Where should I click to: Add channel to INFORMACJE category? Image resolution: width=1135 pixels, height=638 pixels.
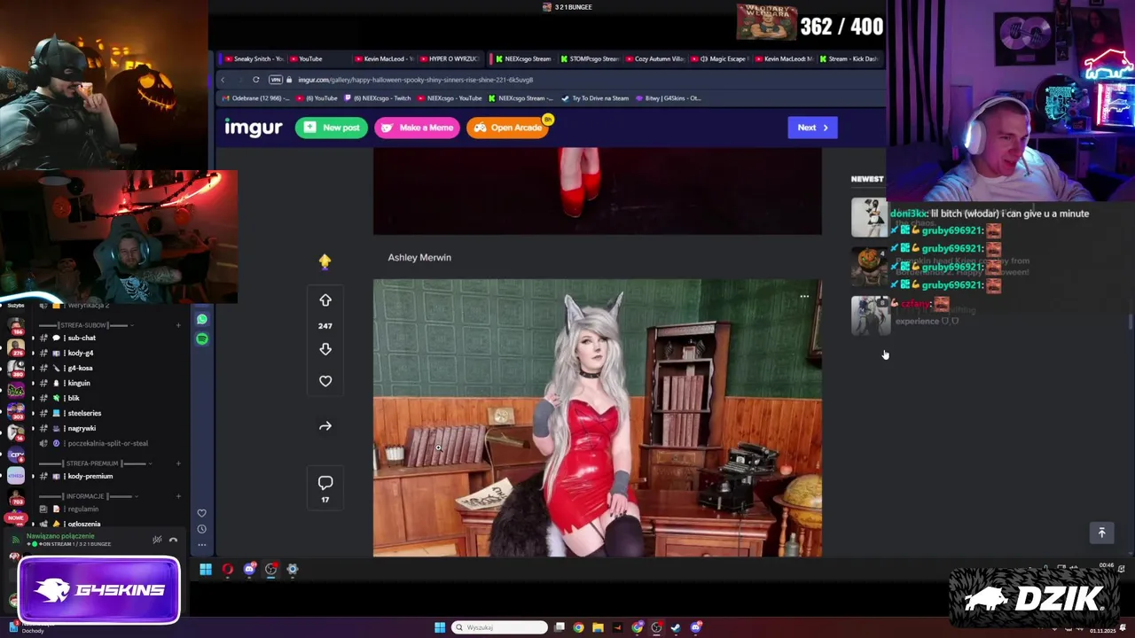pyautogui.click(x=178, y=496)
